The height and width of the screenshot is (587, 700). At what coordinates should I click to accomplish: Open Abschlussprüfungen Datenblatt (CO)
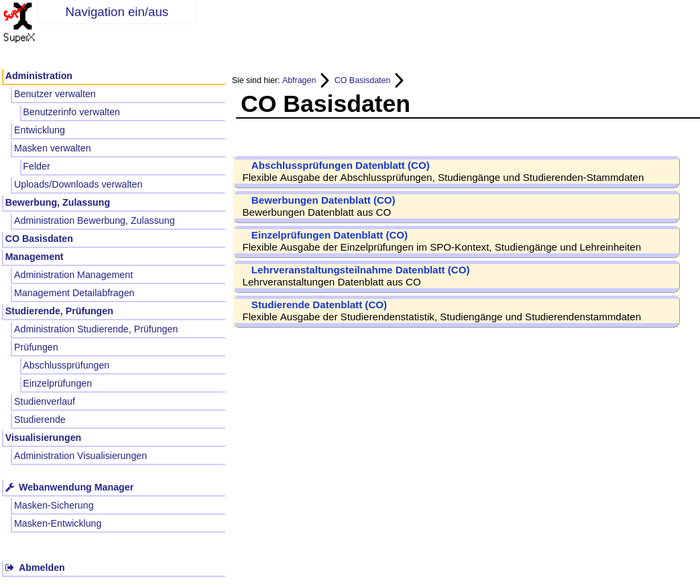(340, 166)
